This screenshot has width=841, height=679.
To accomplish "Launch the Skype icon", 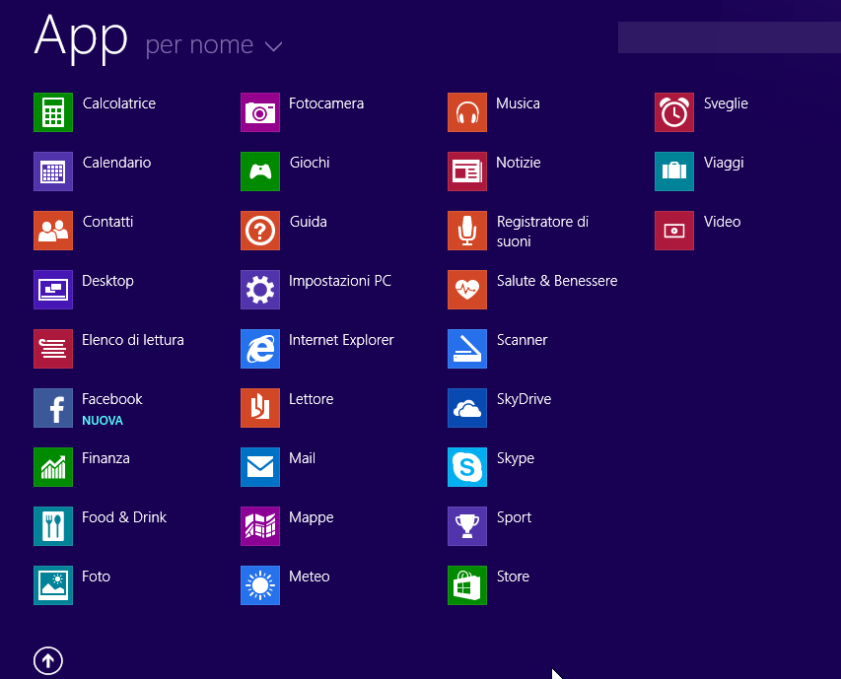I will [x=467, y=467].
